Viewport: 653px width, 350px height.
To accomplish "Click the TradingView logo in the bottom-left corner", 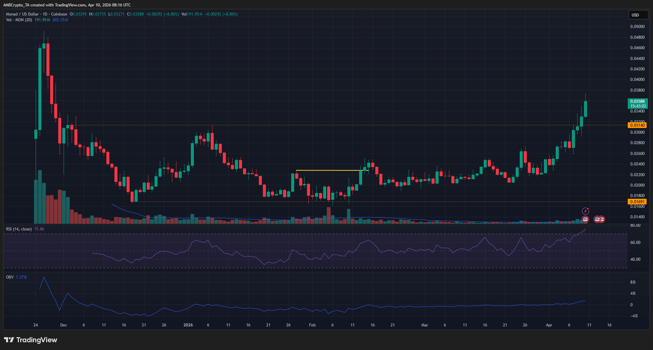I will point(31,340).
